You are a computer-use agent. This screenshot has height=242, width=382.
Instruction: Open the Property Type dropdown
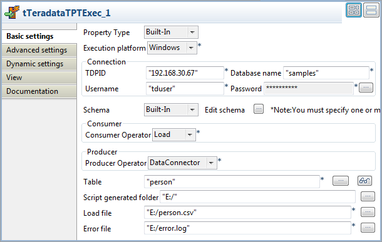click(171, 32)
